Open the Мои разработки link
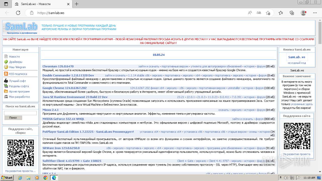The height and width of the screenshot is (181, 322). coord(19,97)
